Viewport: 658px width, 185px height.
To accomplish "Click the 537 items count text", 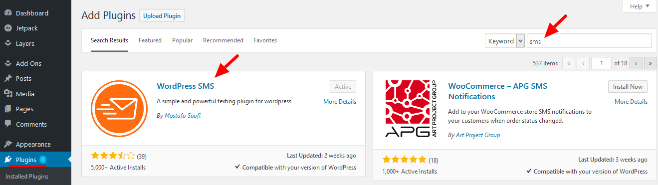I will (x=545, y=63).
